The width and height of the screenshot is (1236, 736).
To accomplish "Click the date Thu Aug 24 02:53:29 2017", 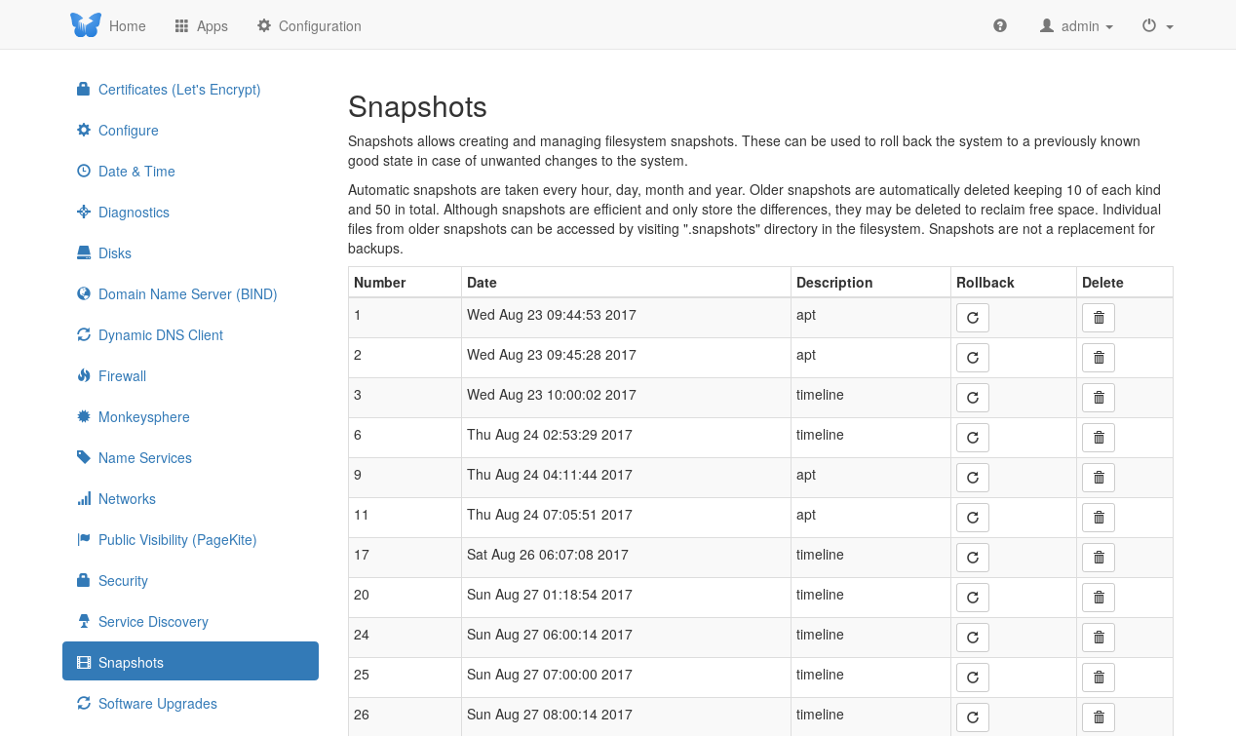I will (x=550, y=435).
